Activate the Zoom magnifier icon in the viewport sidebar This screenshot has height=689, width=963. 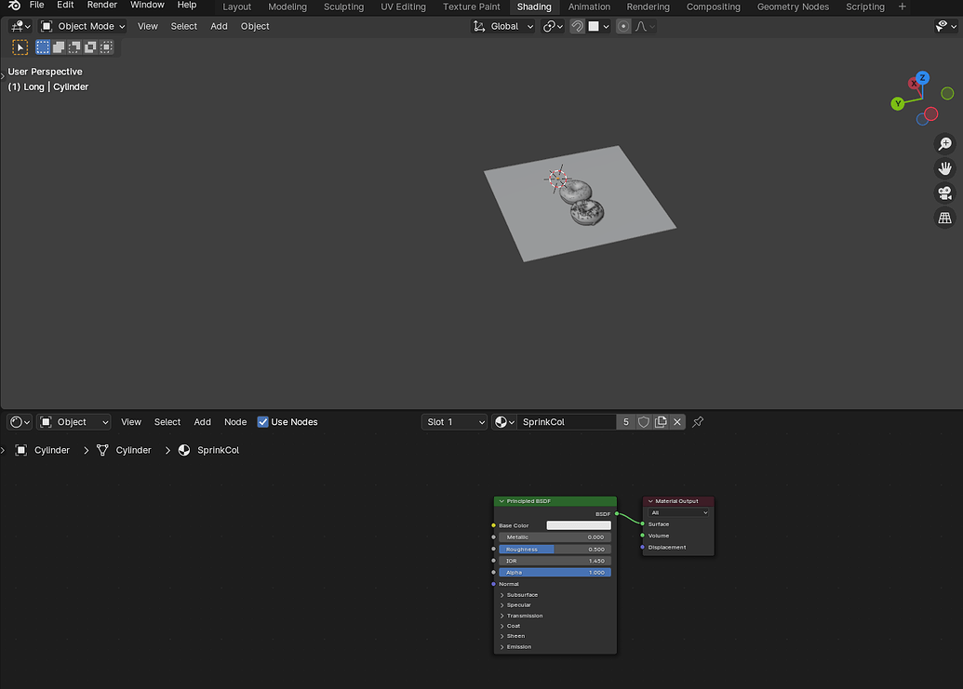click(x=944, y=144)
